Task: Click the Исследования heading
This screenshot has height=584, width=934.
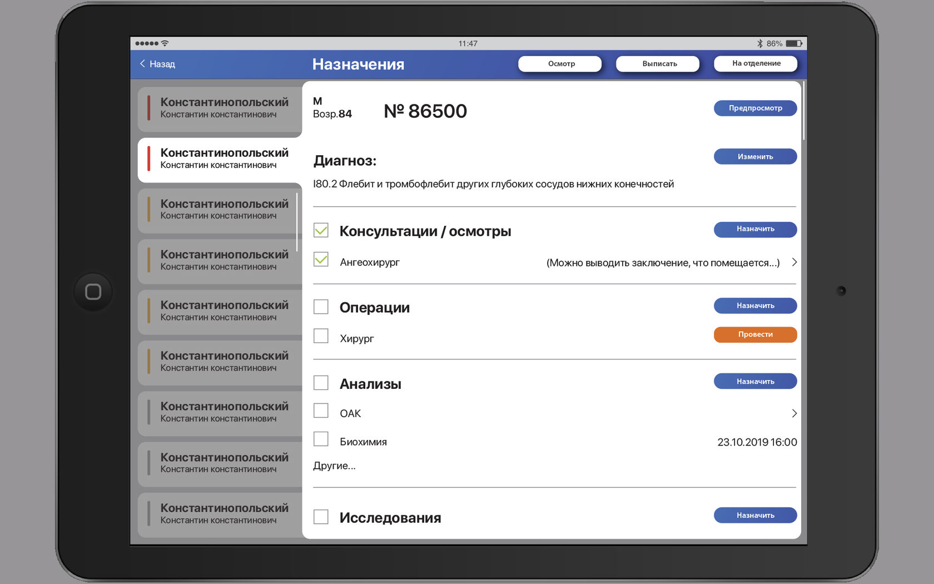Action: click(390, 518)
